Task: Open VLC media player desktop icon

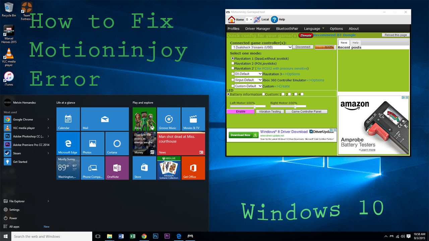Action: coord(9,57)
